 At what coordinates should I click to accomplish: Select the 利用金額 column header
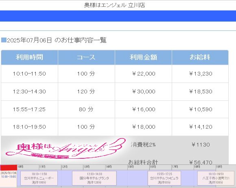[x=144, y=57]
